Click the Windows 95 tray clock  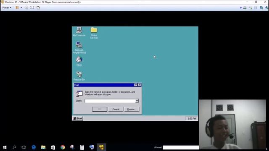192,119
